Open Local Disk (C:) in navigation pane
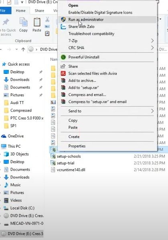Viewport: 168px width, 240px height. [22, 208]
